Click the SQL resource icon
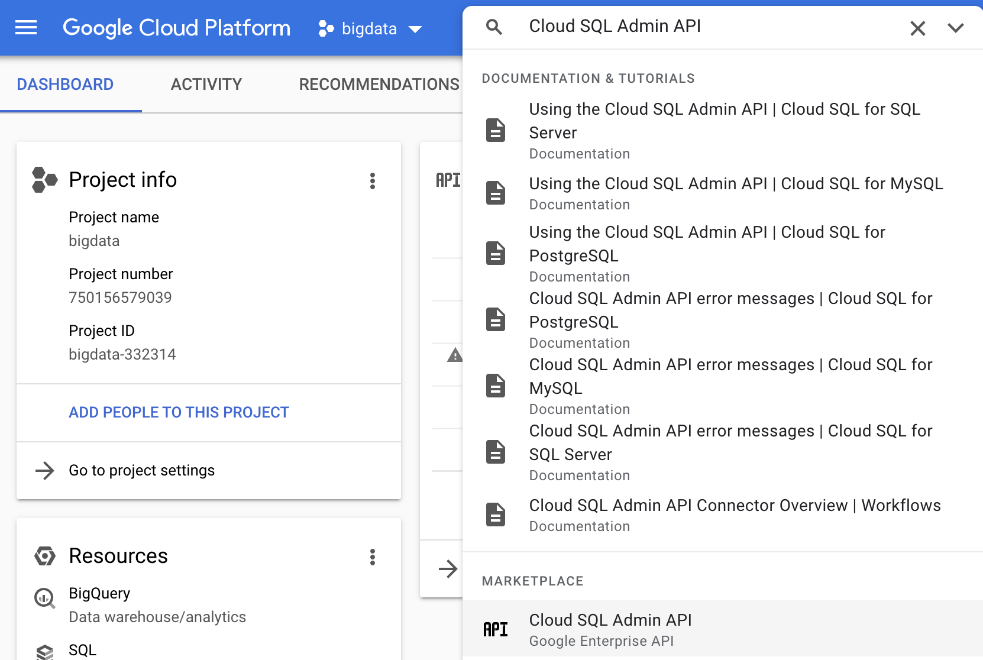Image resolution: width=983 pixels, height=660 pixels. [45, 652]
